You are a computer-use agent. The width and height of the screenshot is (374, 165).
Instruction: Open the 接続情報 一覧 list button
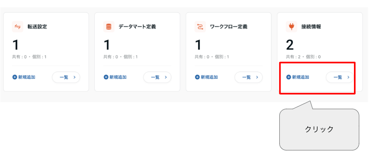click(340, 77)
